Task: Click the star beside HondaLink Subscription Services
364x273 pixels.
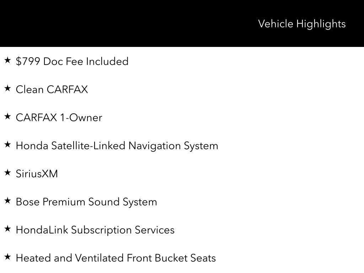Action: point(7,229)
